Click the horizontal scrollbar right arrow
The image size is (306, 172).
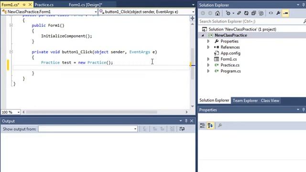pyautogui.click(x=186, y=112)
